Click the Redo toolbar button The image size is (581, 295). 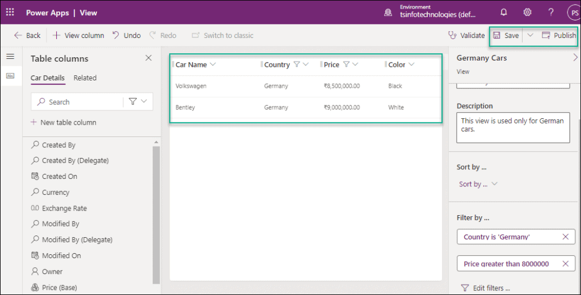(163, 36)
